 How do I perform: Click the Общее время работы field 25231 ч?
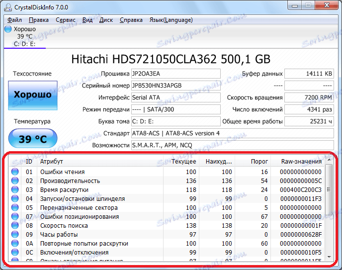click(309, 121)
